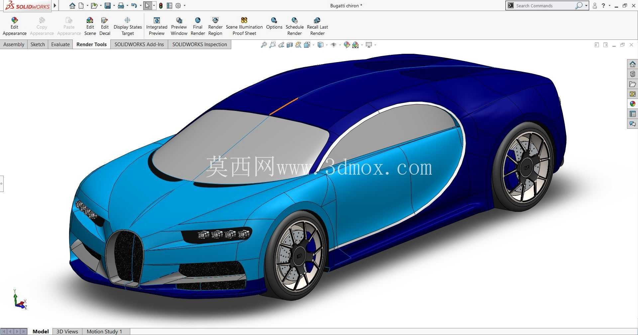638x335 pixels.
Task: Open File Properties icon
Action: pos(169,6)
